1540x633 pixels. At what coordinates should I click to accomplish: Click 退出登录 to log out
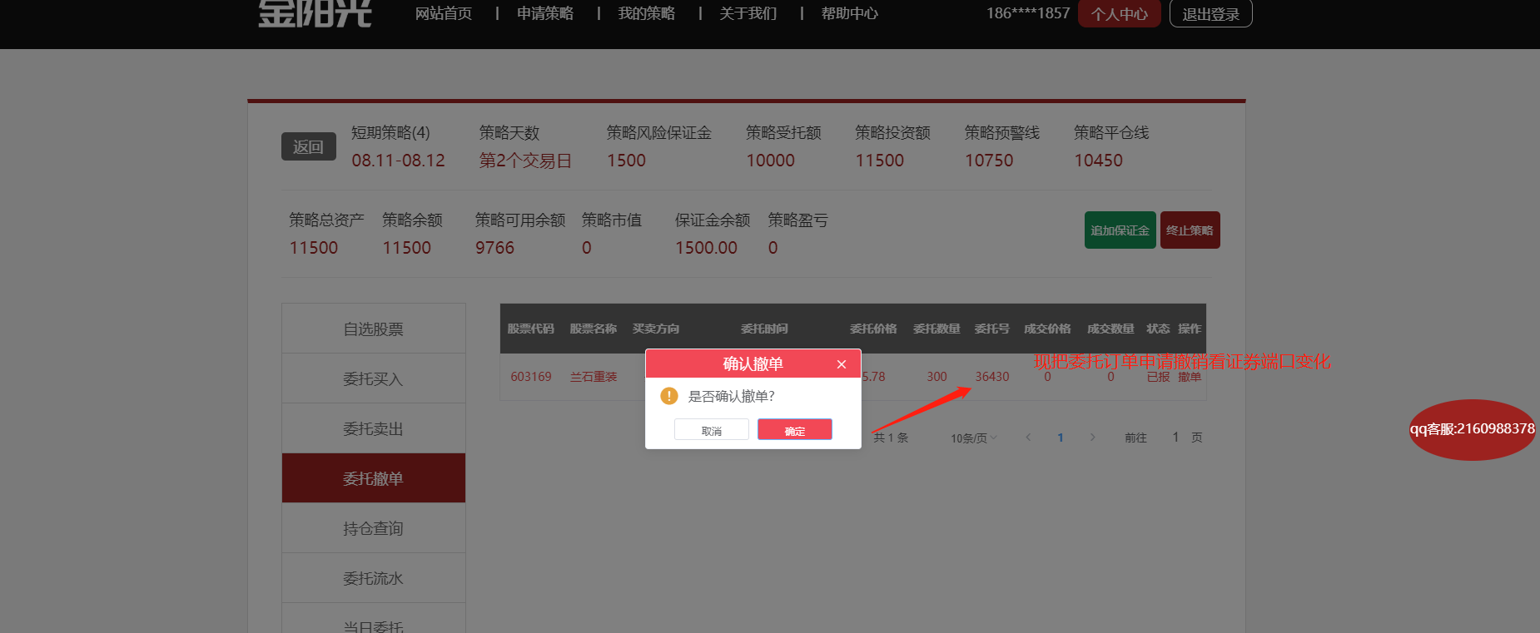(x=1210, y=14)
